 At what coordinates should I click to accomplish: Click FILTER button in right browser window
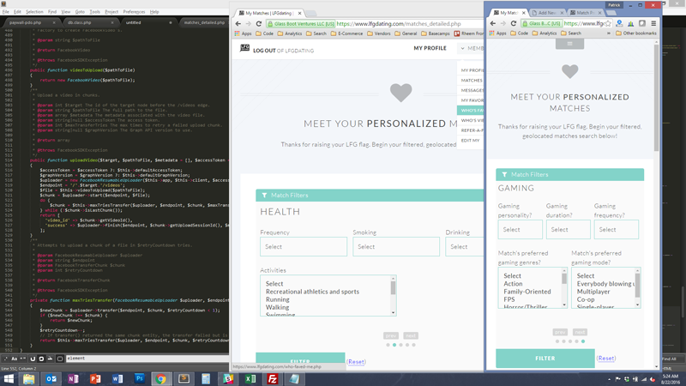[545, 359]
